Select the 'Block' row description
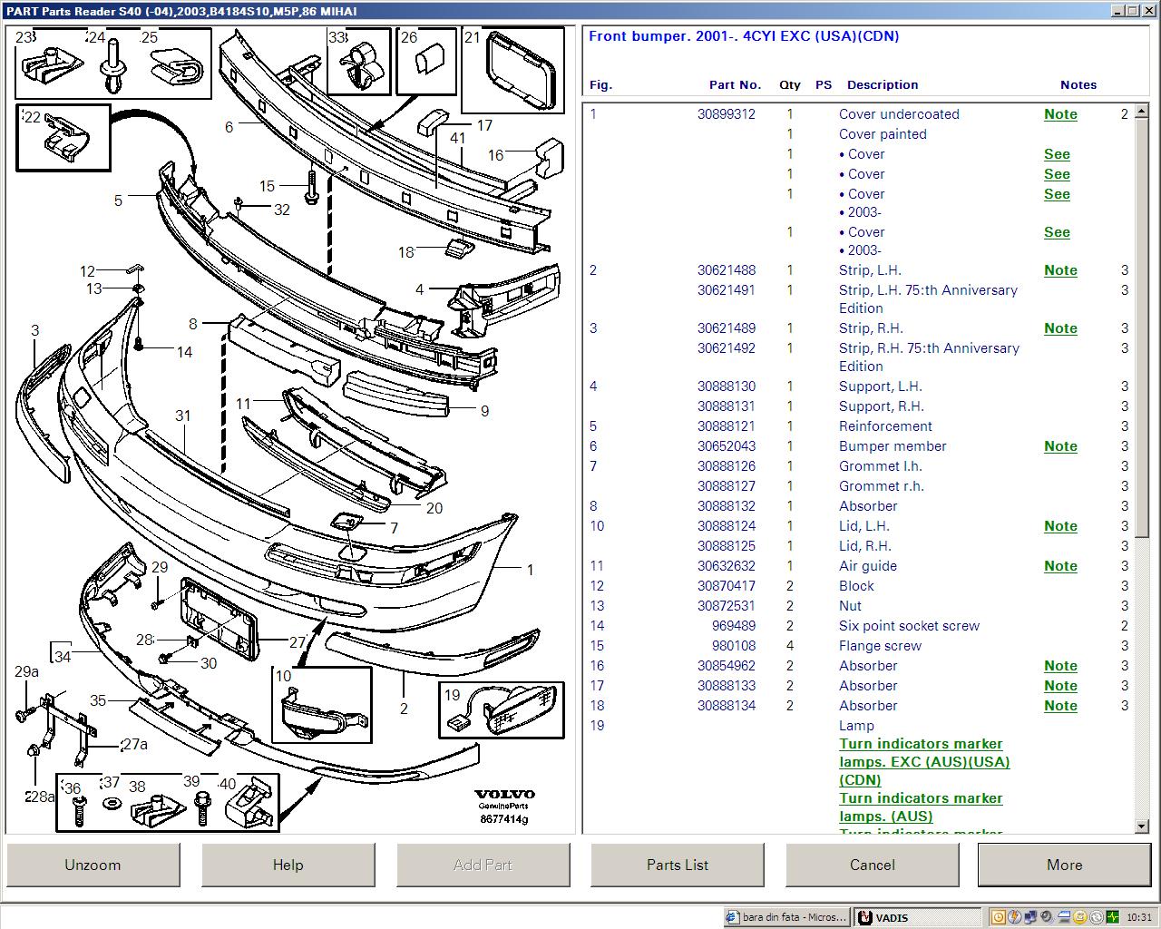The width and height of the screenshot is (1161, 929). [856, 586]
